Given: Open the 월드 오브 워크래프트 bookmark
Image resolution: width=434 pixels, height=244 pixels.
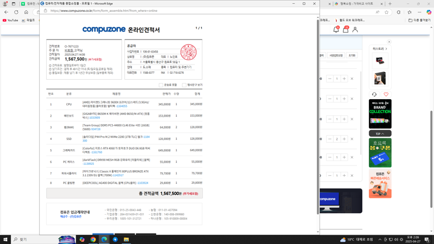Looking at the screenshot, I should (x=349, y=20).
